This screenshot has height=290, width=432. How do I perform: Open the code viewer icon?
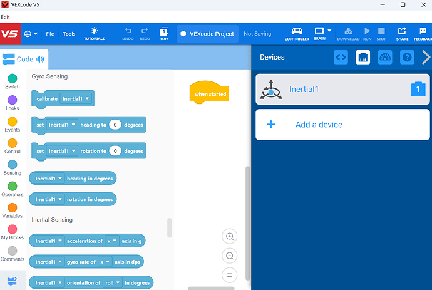pos(341,58)
